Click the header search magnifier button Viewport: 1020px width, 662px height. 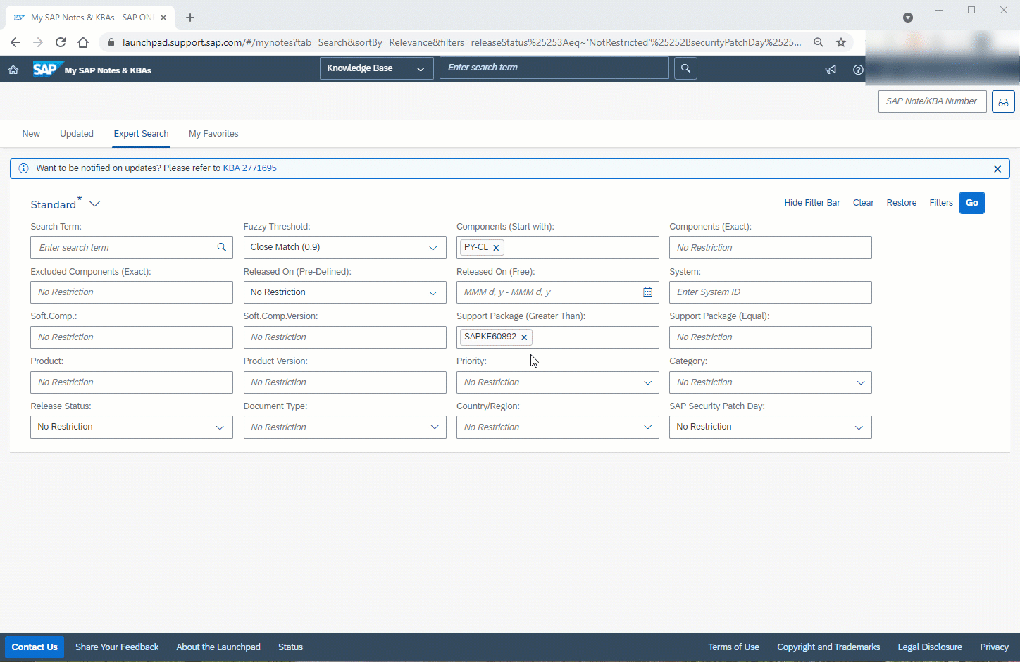(685, 68)
